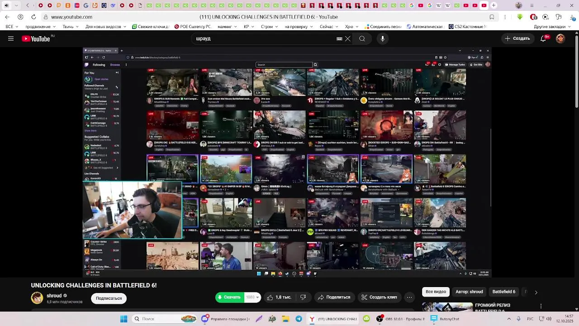Open the продвижение bookmarks folder
Image resolution: width=579 pixels, height=326 pixels.
41,27
